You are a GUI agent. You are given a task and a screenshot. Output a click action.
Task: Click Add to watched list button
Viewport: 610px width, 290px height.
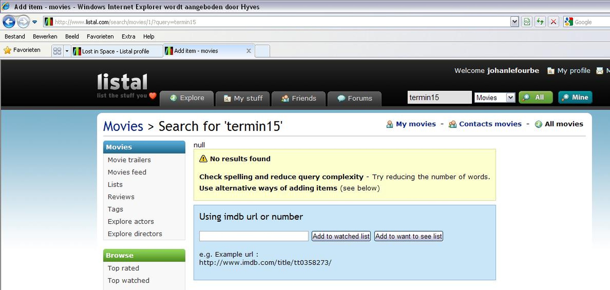[x=341, y=236]
